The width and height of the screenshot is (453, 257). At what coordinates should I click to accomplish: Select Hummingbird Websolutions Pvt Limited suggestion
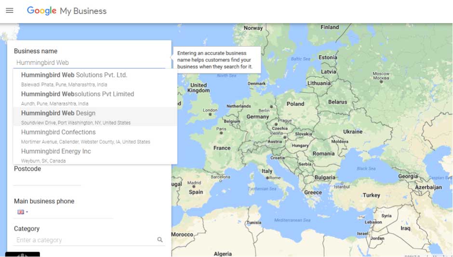point(95,98)
